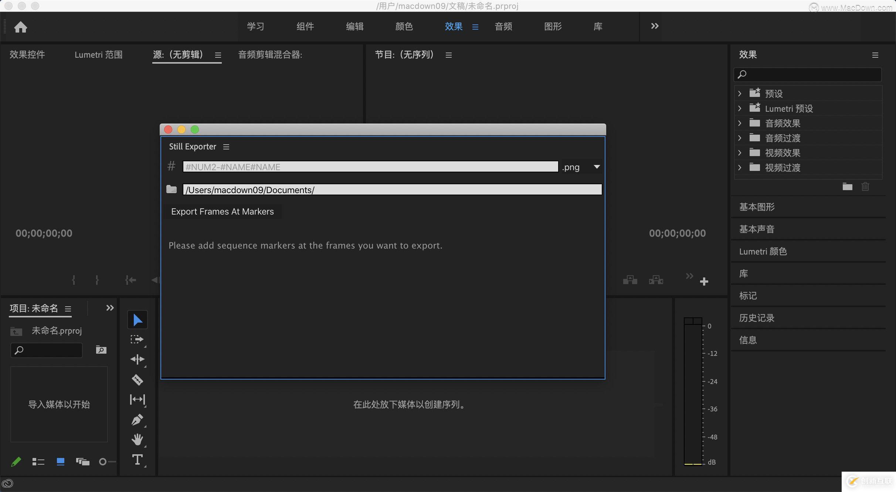Open the Creative Cloud status icon
The height and width of the screenshot is (492, 896).
point(8,483)
